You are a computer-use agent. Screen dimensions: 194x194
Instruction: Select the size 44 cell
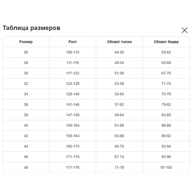[x=26, y=146]
